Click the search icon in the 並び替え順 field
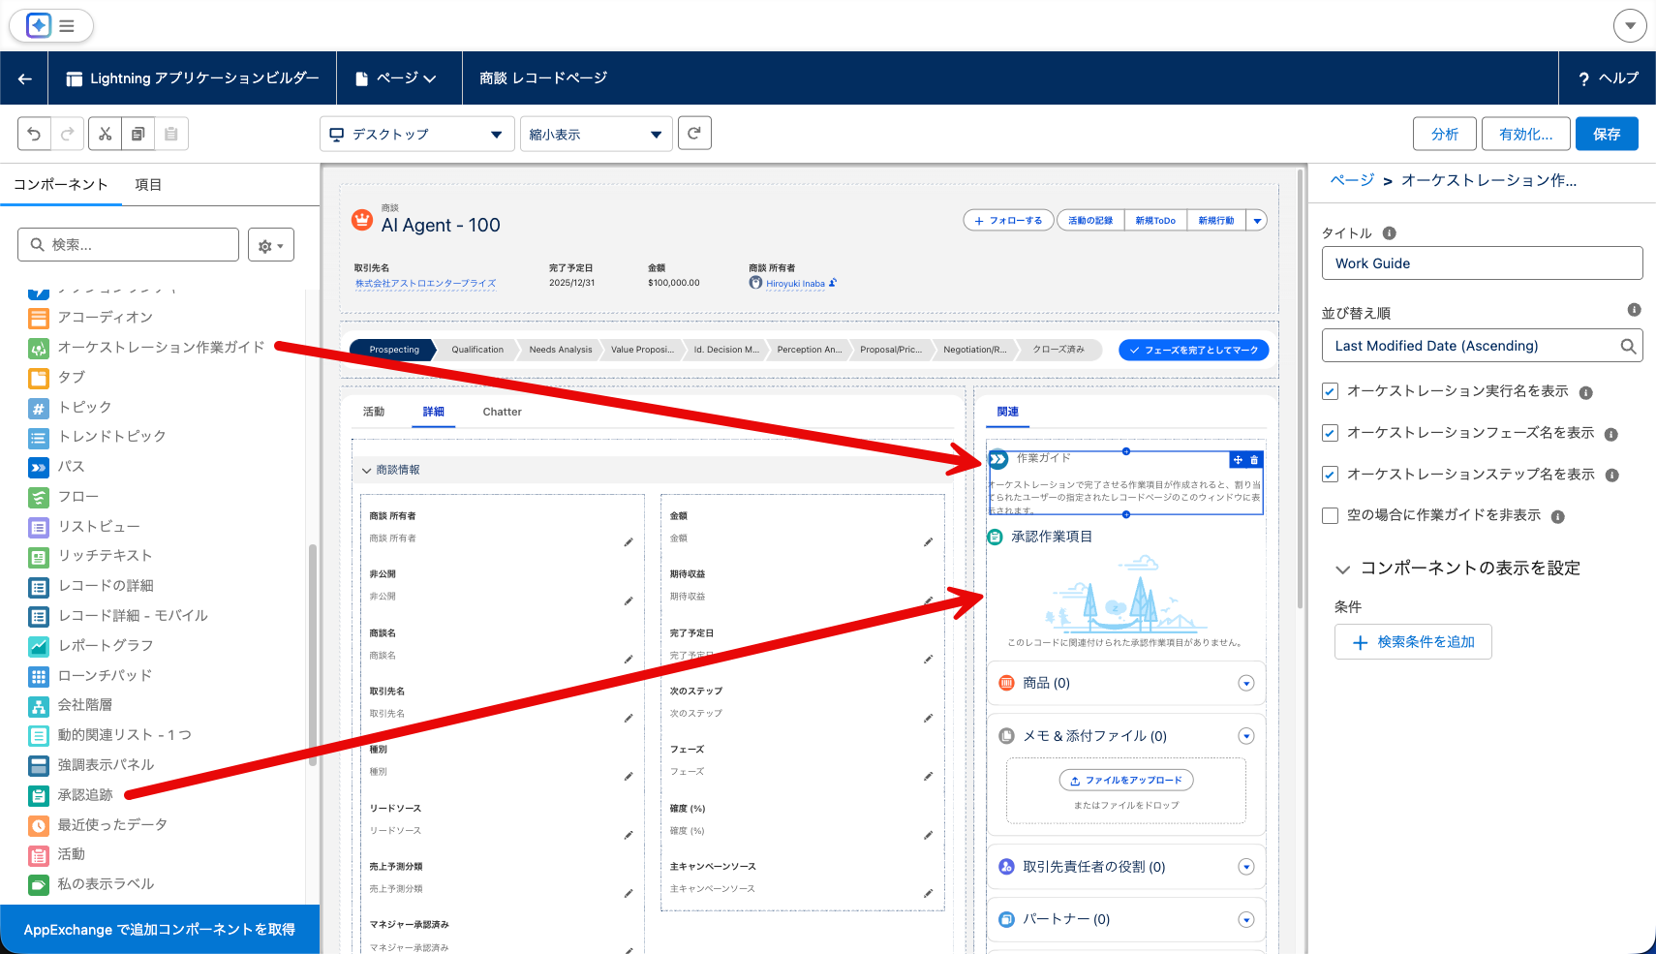This screenshot has height=954, width=1656. [1629, 346]
